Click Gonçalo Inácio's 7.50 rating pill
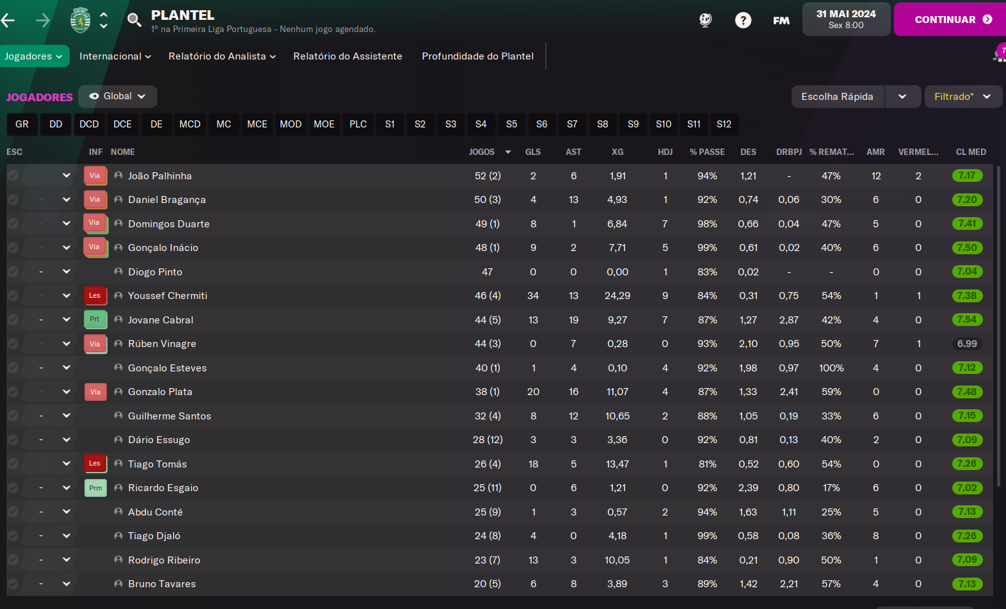1006x609 pixels. [x=967, y=248]
